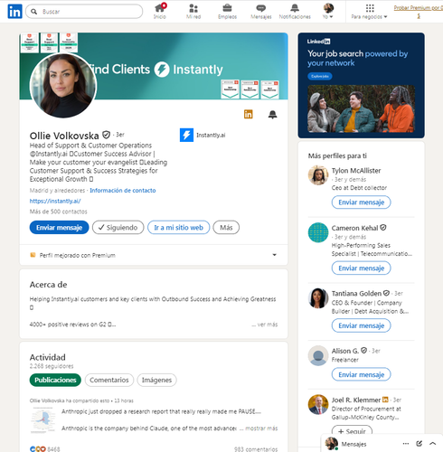Open Tylon McAllister's avatar
Screen dimensions: 443x452
tap(318, 175)
